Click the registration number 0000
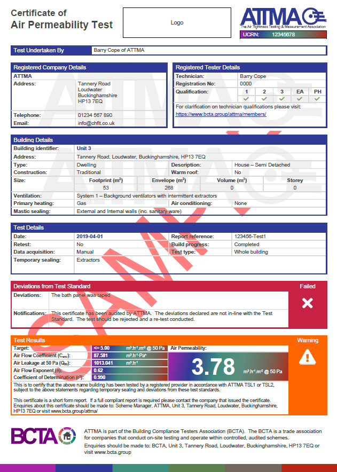The height and width of the screenshot is (472, 337). coord(246,84)
